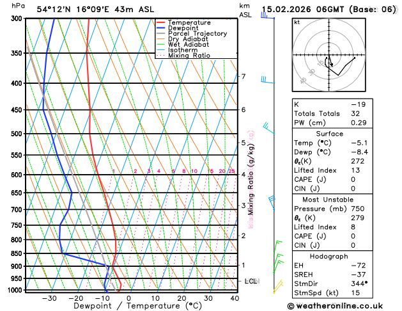Click the surface θe value '272'
This screenshot has height=311, width=402.
tap(358, 161)
